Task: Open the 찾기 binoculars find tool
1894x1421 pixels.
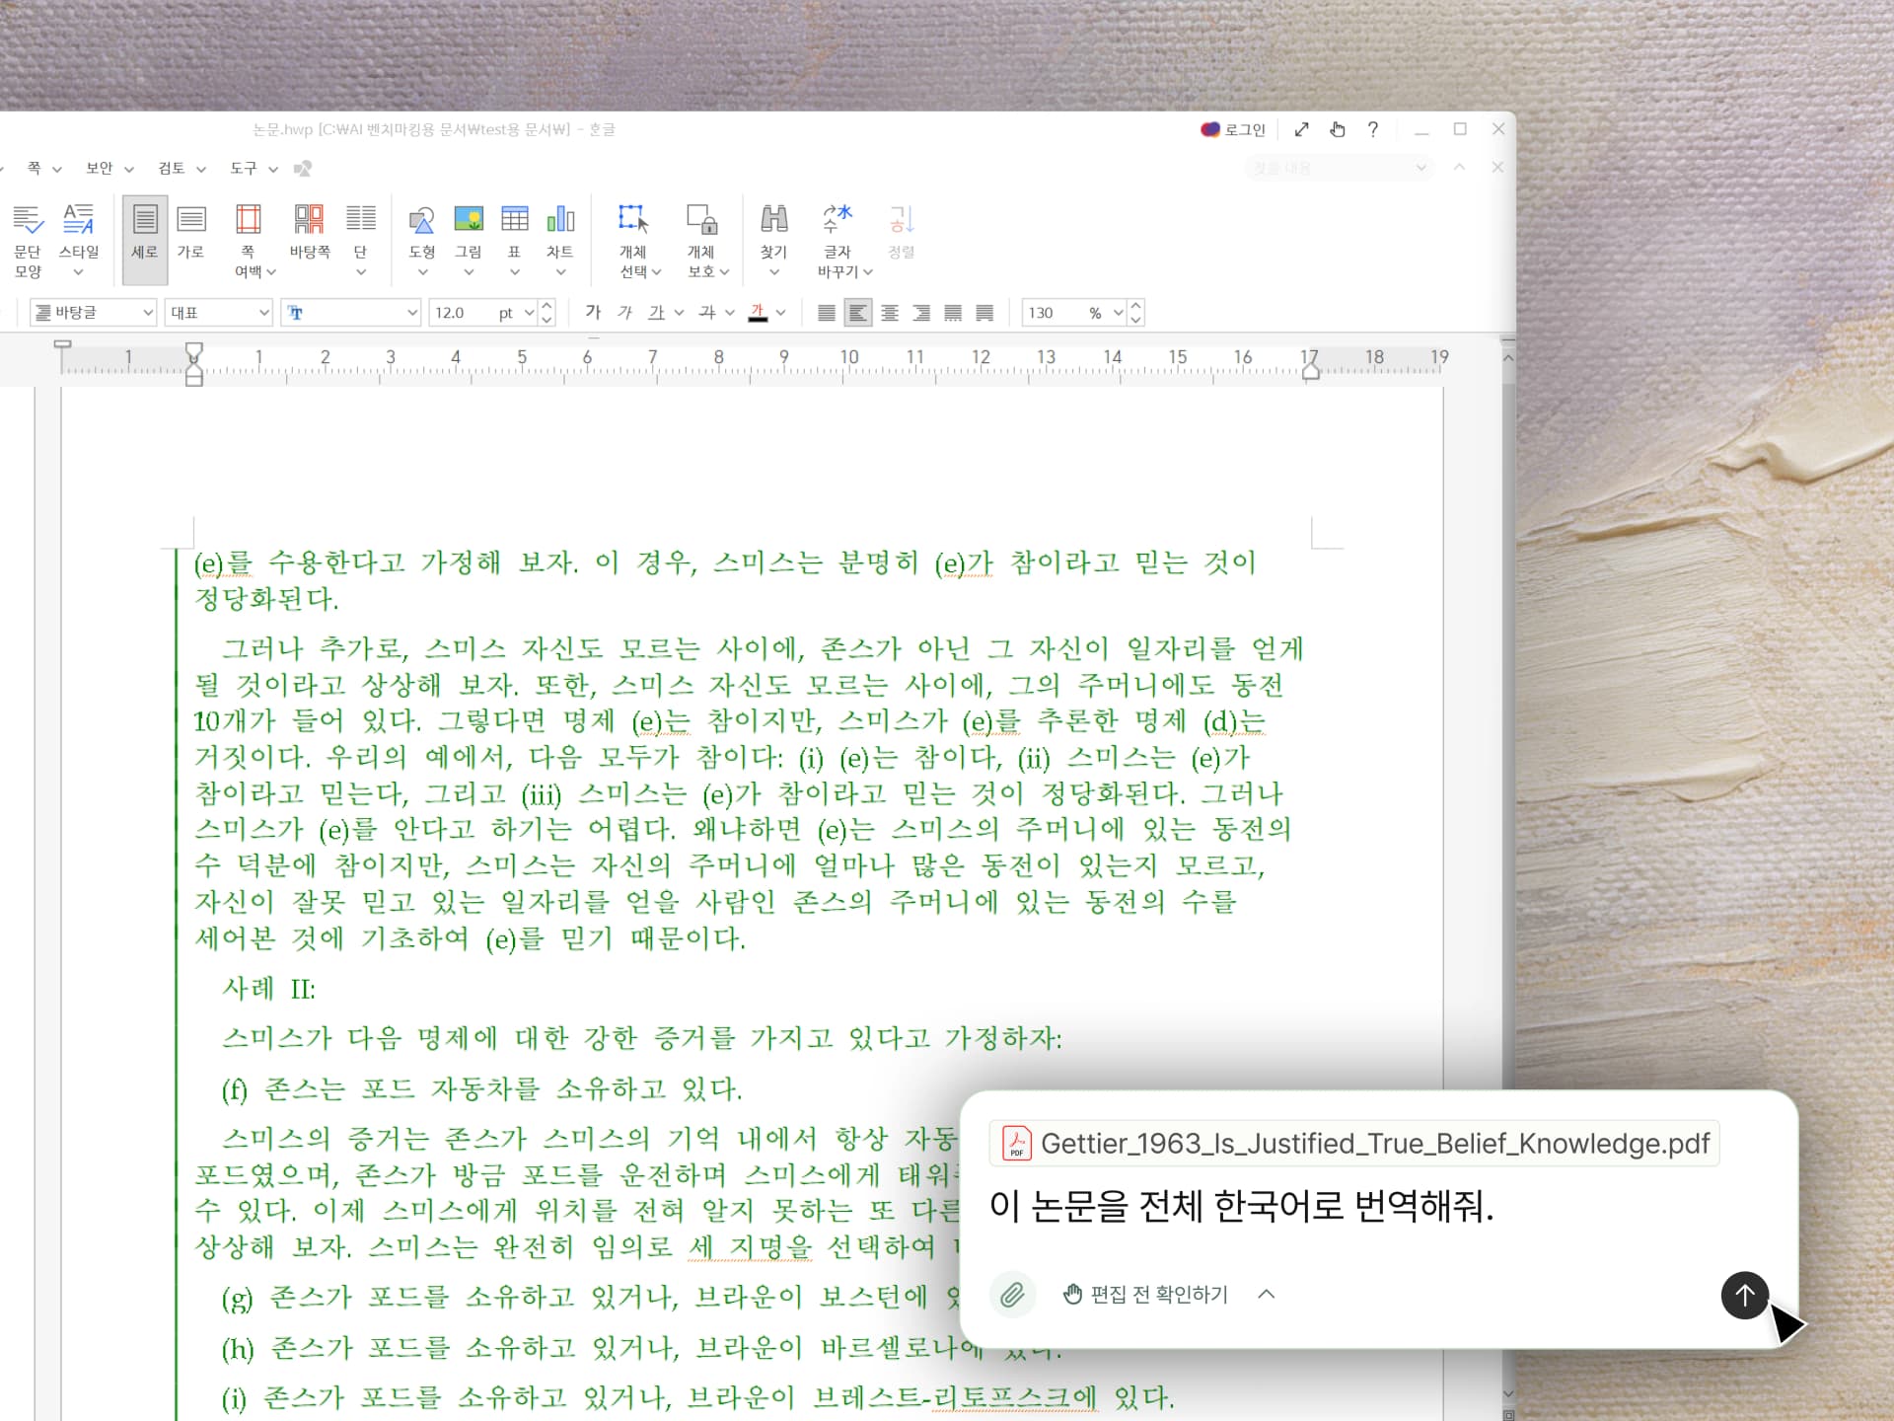Action: point(773,231)
